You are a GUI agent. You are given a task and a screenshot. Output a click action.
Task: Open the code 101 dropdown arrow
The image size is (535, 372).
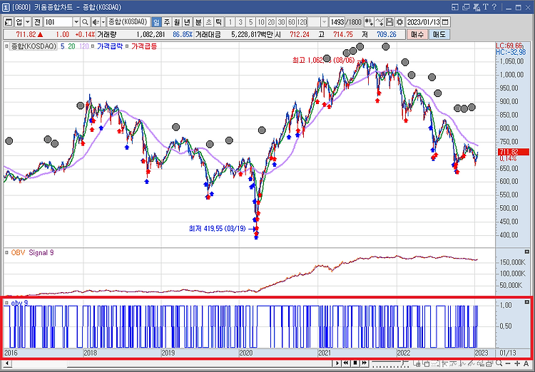point(76,22)
